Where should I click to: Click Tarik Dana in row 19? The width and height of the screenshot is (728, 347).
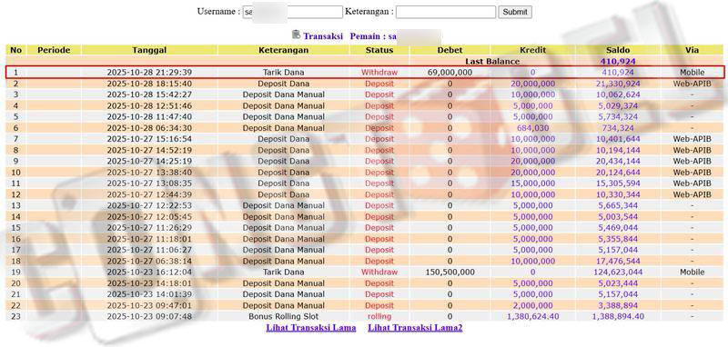284,272
